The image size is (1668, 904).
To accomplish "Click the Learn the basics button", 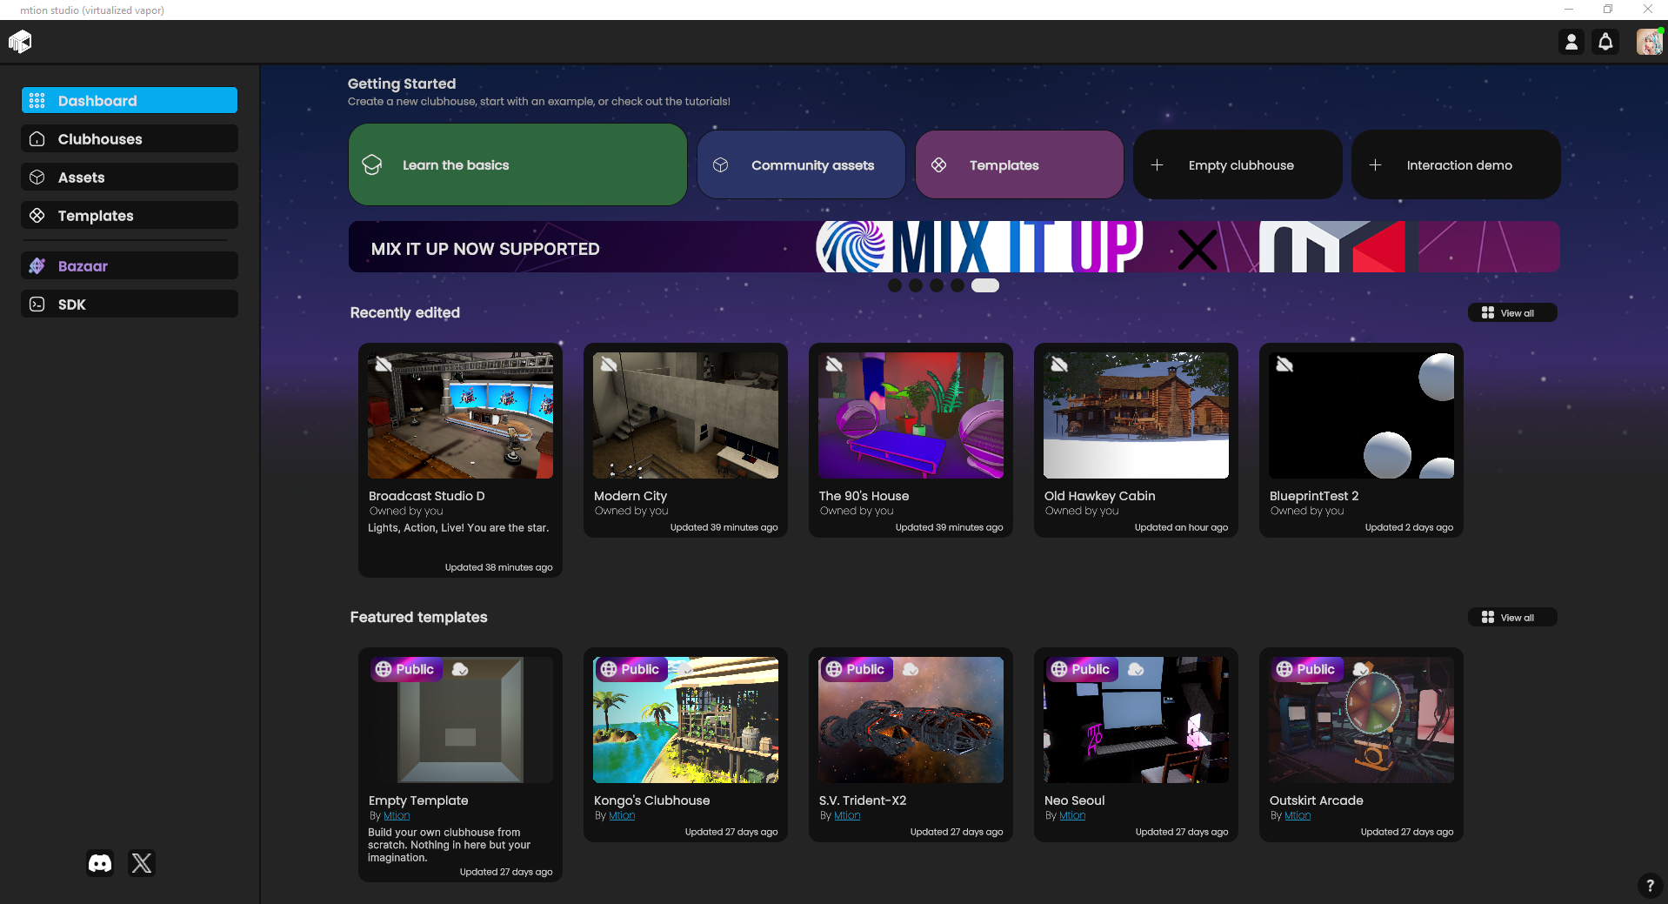I will [x=517, y=165].
